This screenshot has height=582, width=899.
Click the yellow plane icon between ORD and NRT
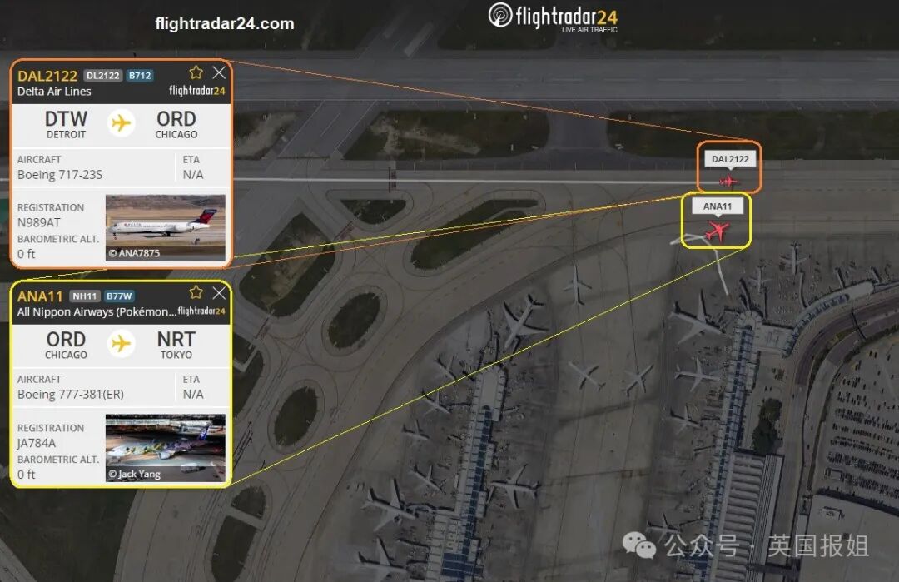(121, 344)
